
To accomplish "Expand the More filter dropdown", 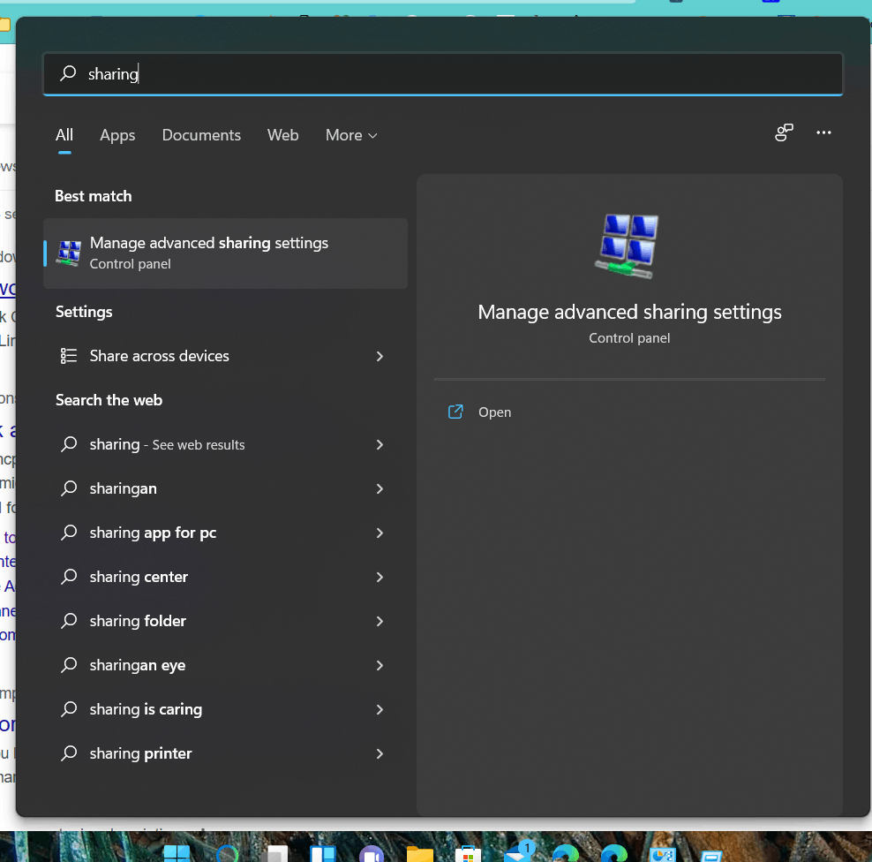I will click(x=351, y=135).
